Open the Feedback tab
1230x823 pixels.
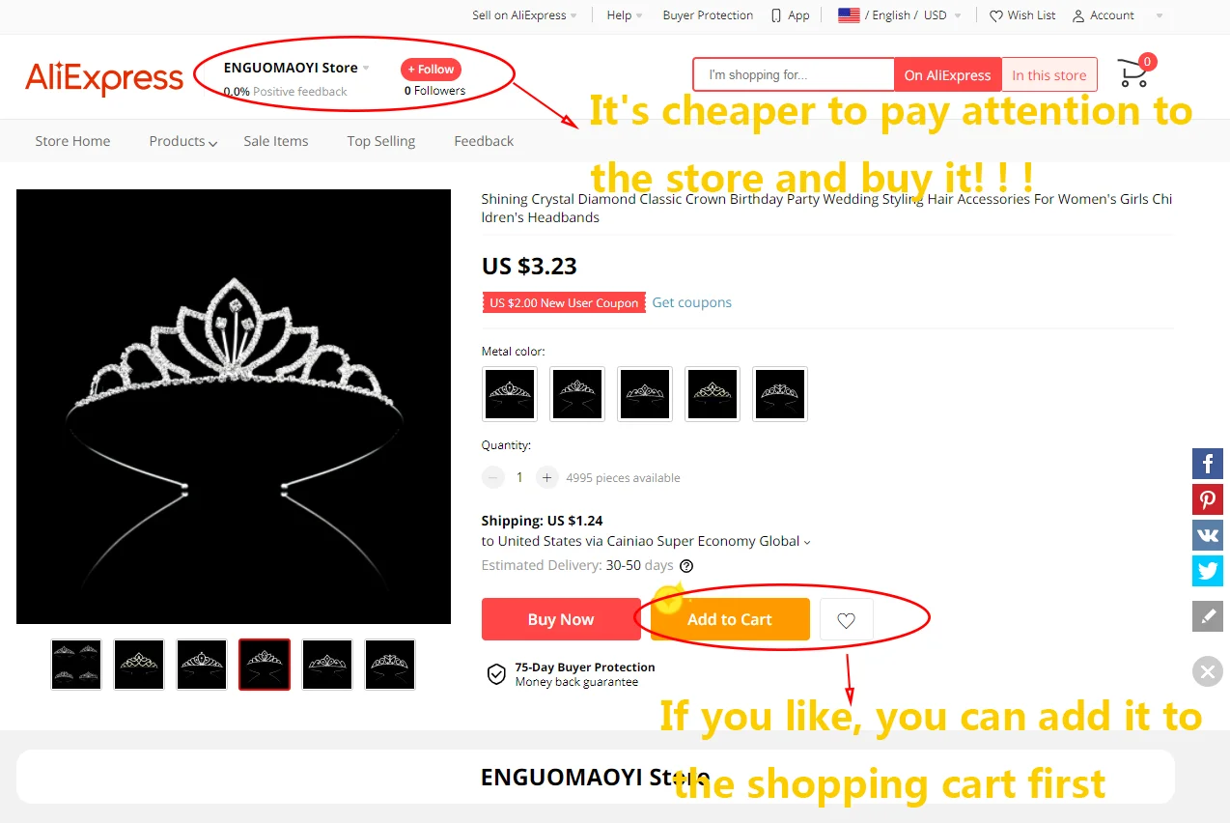[x=484, y=141]
